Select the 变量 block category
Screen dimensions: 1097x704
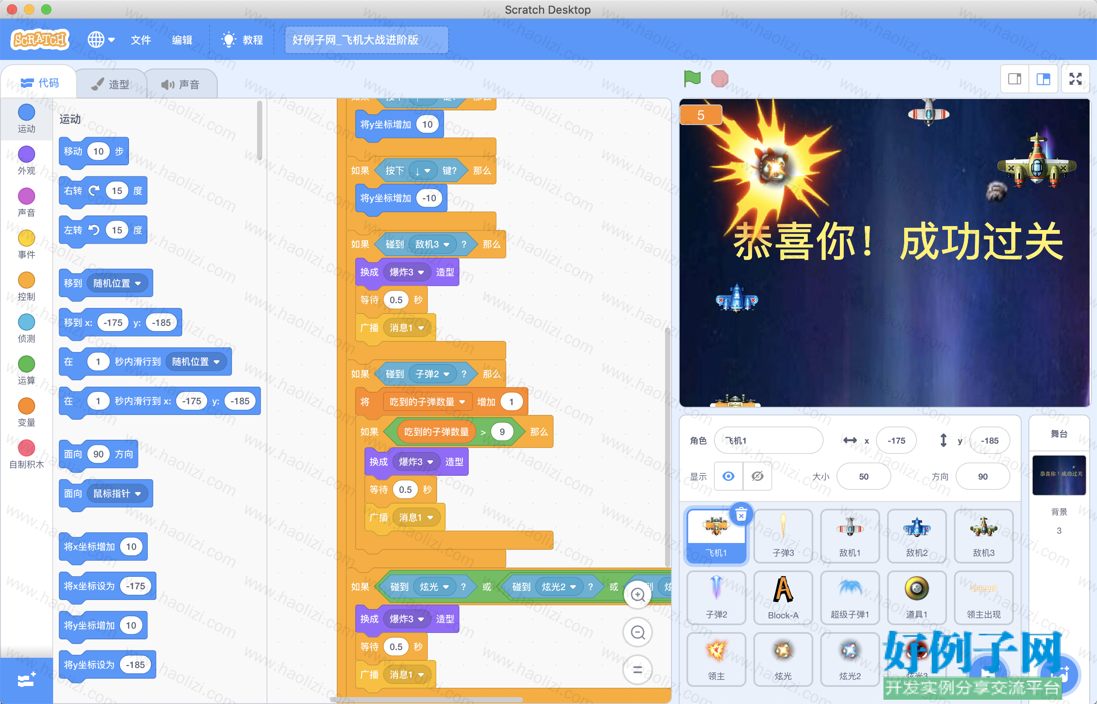(x=27, y=413)
